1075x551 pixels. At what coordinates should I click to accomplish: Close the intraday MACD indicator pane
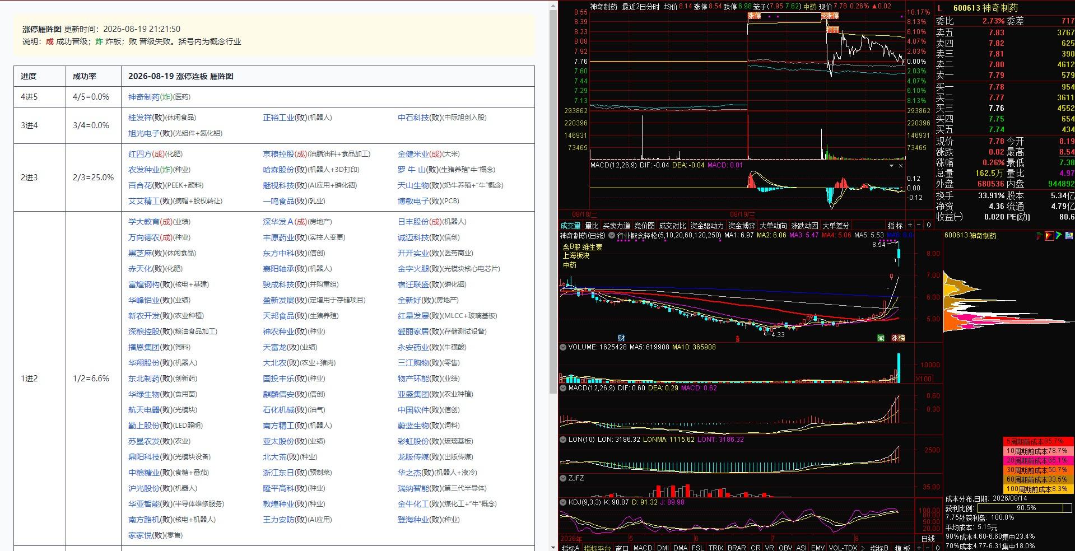(901, 166)
